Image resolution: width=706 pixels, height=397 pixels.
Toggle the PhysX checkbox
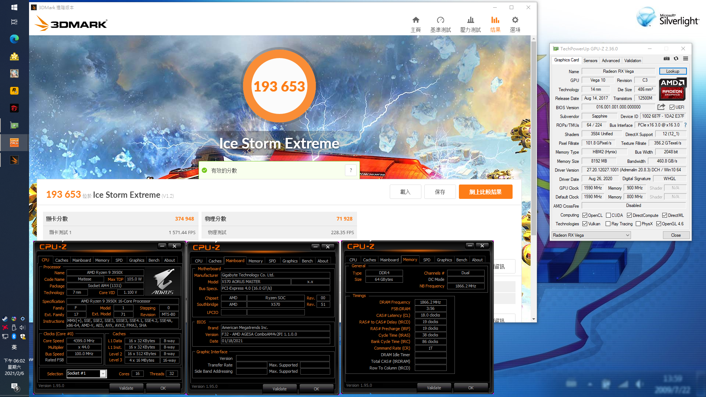(638, 224)
